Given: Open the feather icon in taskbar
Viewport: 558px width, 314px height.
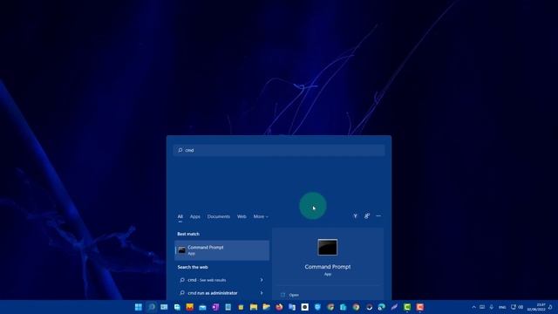Looking at the screenshot, I should (x=394, y=307).
